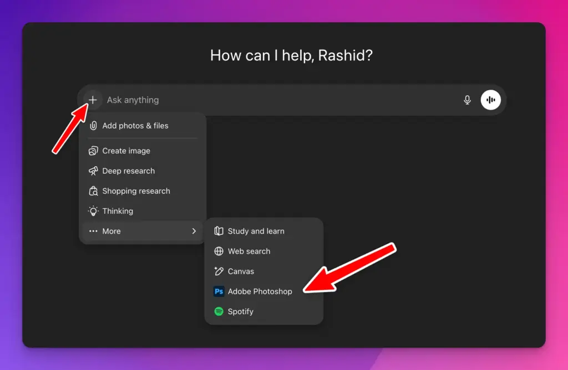This screenshot has width=568, height=370.
Task: Enable Web search mode
Action: [x=248, y=251]
